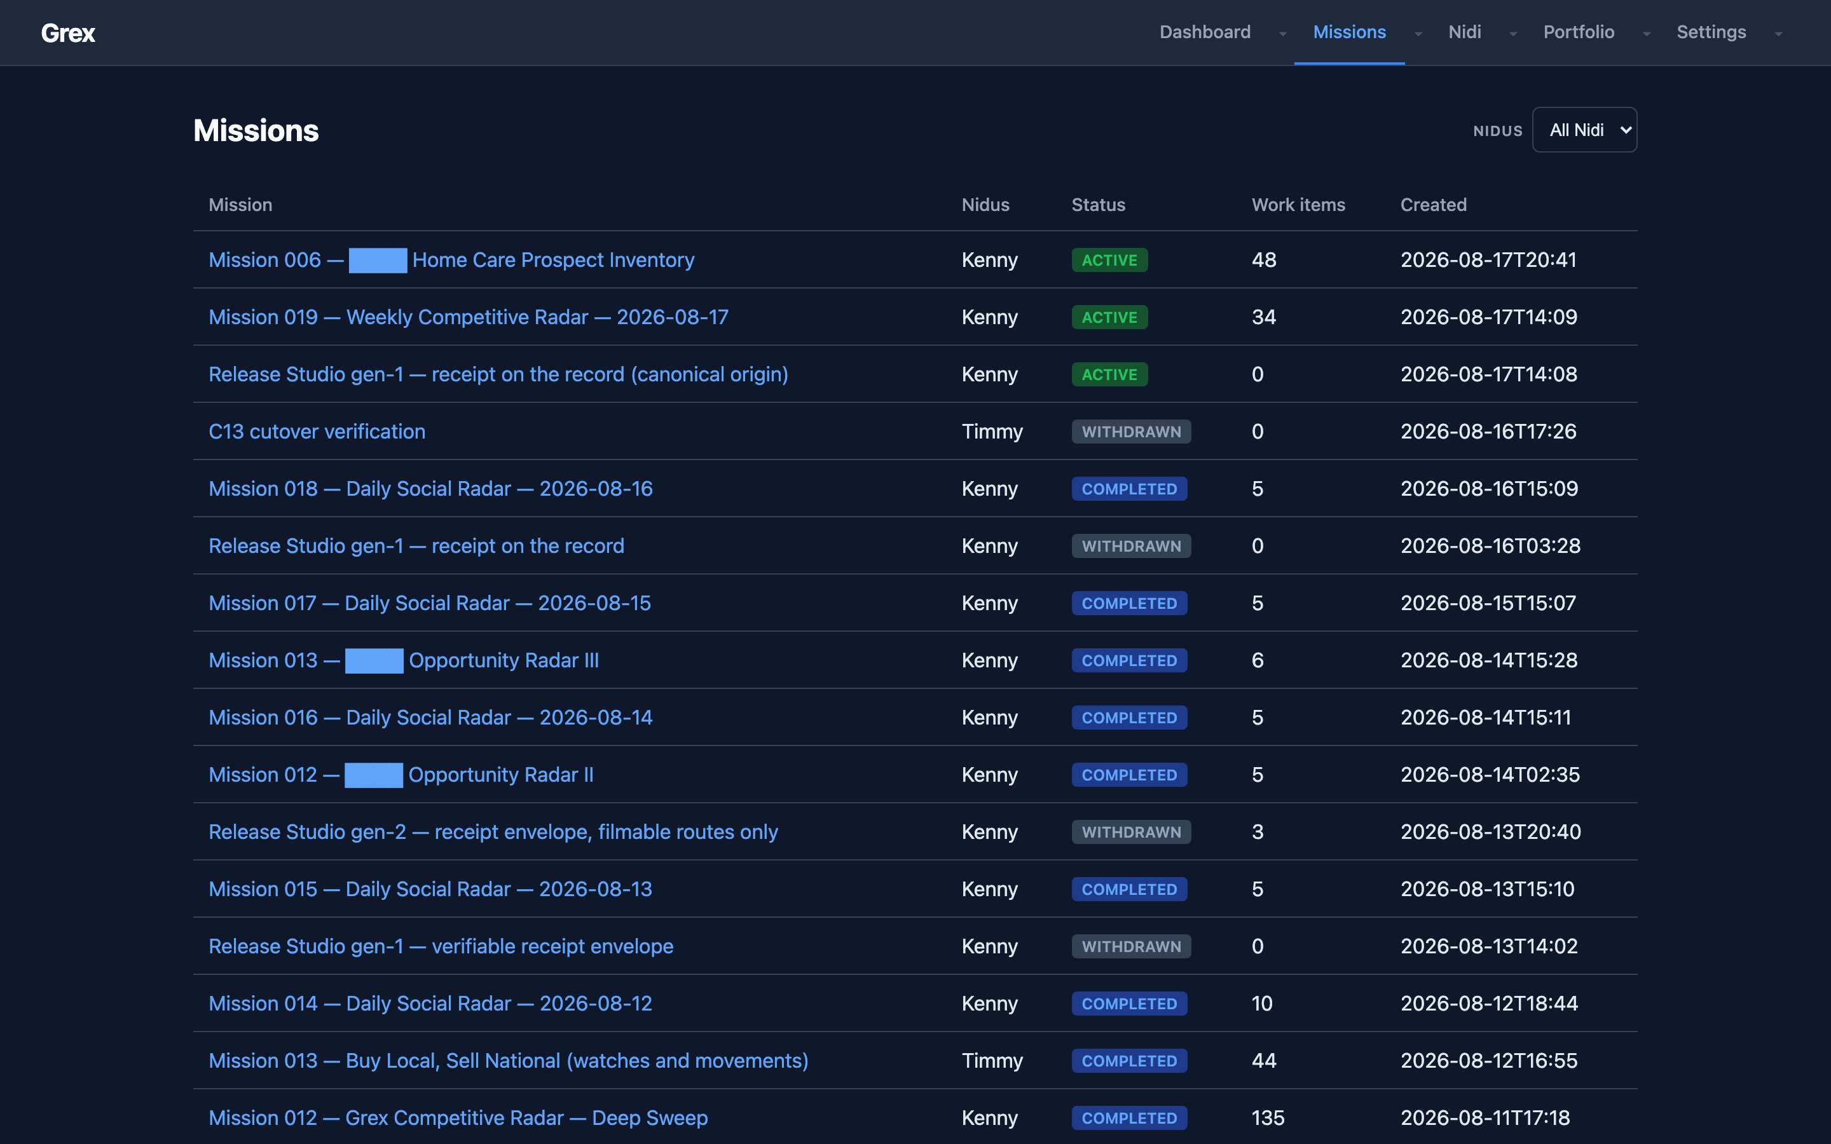Screen dimensions: 1831x1144
Task: Click created date 2026-08-17T20:41
Action: click(1488, 259)
